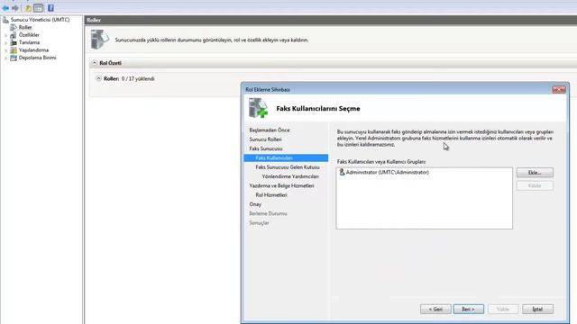The width and height of the screenshot is (577, 324).
Task: Click the İleri next button
Action: tap(469, 310)
